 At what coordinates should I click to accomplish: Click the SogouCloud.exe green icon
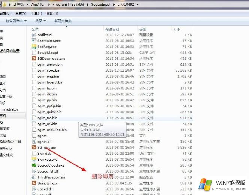(34, 165)
